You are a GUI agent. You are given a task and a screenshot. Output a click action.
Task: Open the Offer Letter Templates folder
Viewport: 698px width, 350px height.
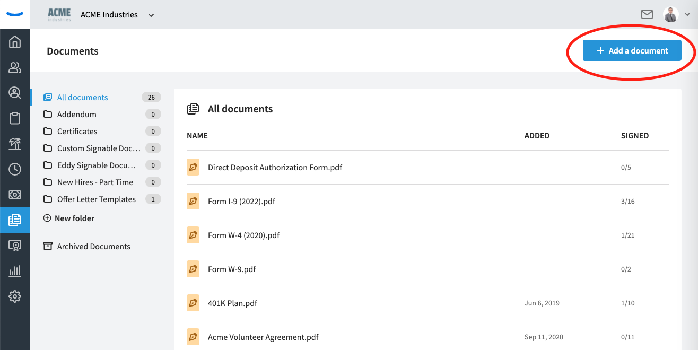[96, 199]
